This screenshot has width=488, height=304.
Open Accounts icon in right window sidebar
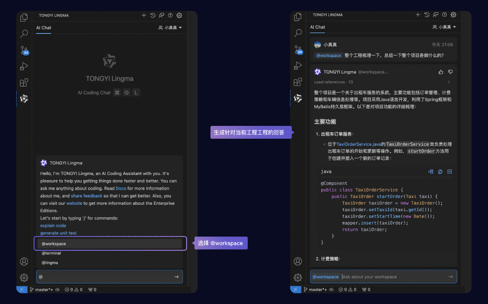[298, 261]
